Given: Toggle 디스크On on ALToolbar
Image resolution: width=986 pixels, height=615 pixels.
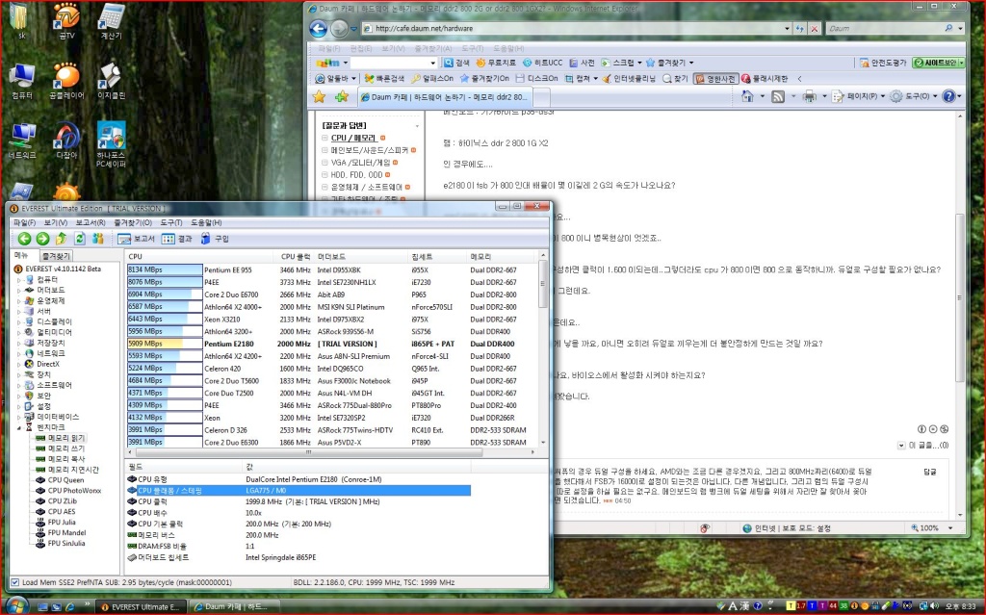Looking at the screenshot, I should pos(536,79).
